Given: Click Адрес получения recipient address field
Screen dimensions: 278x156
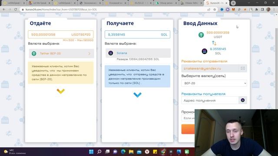Looking at the screenshot, I should (210, 100).
